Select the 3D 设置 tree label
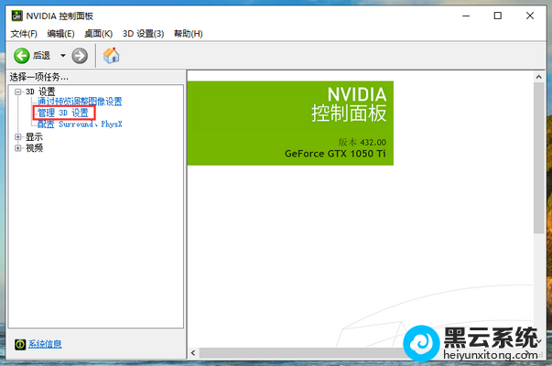 [x=40, y=91]
